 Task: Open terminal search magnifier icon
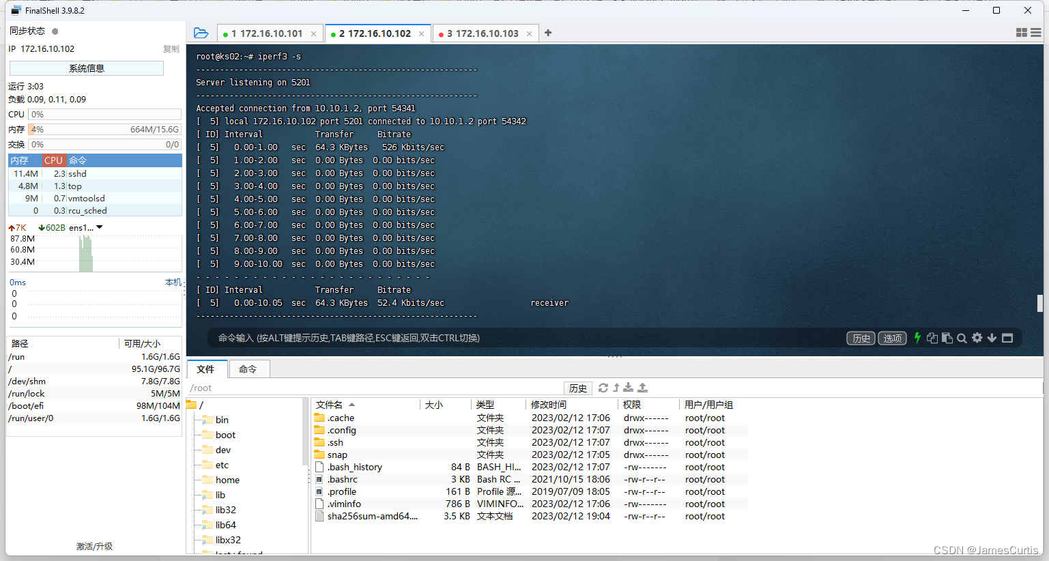tap(962, 338)
